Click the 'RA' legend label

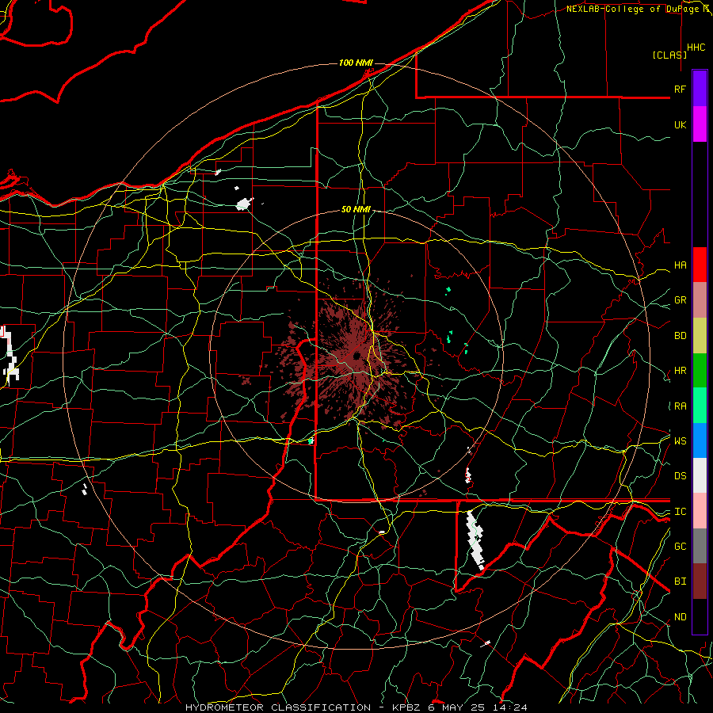680,406
